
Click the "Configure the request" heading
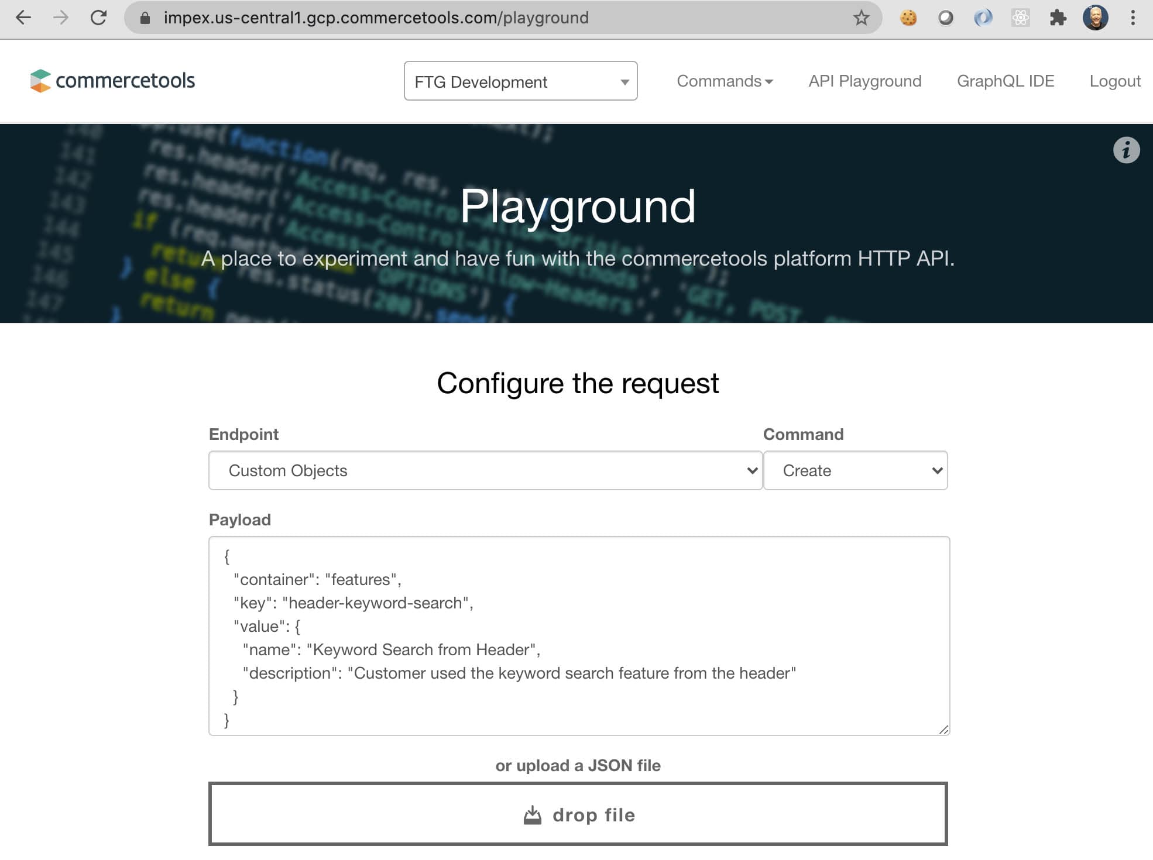click(x=578, y=383)
